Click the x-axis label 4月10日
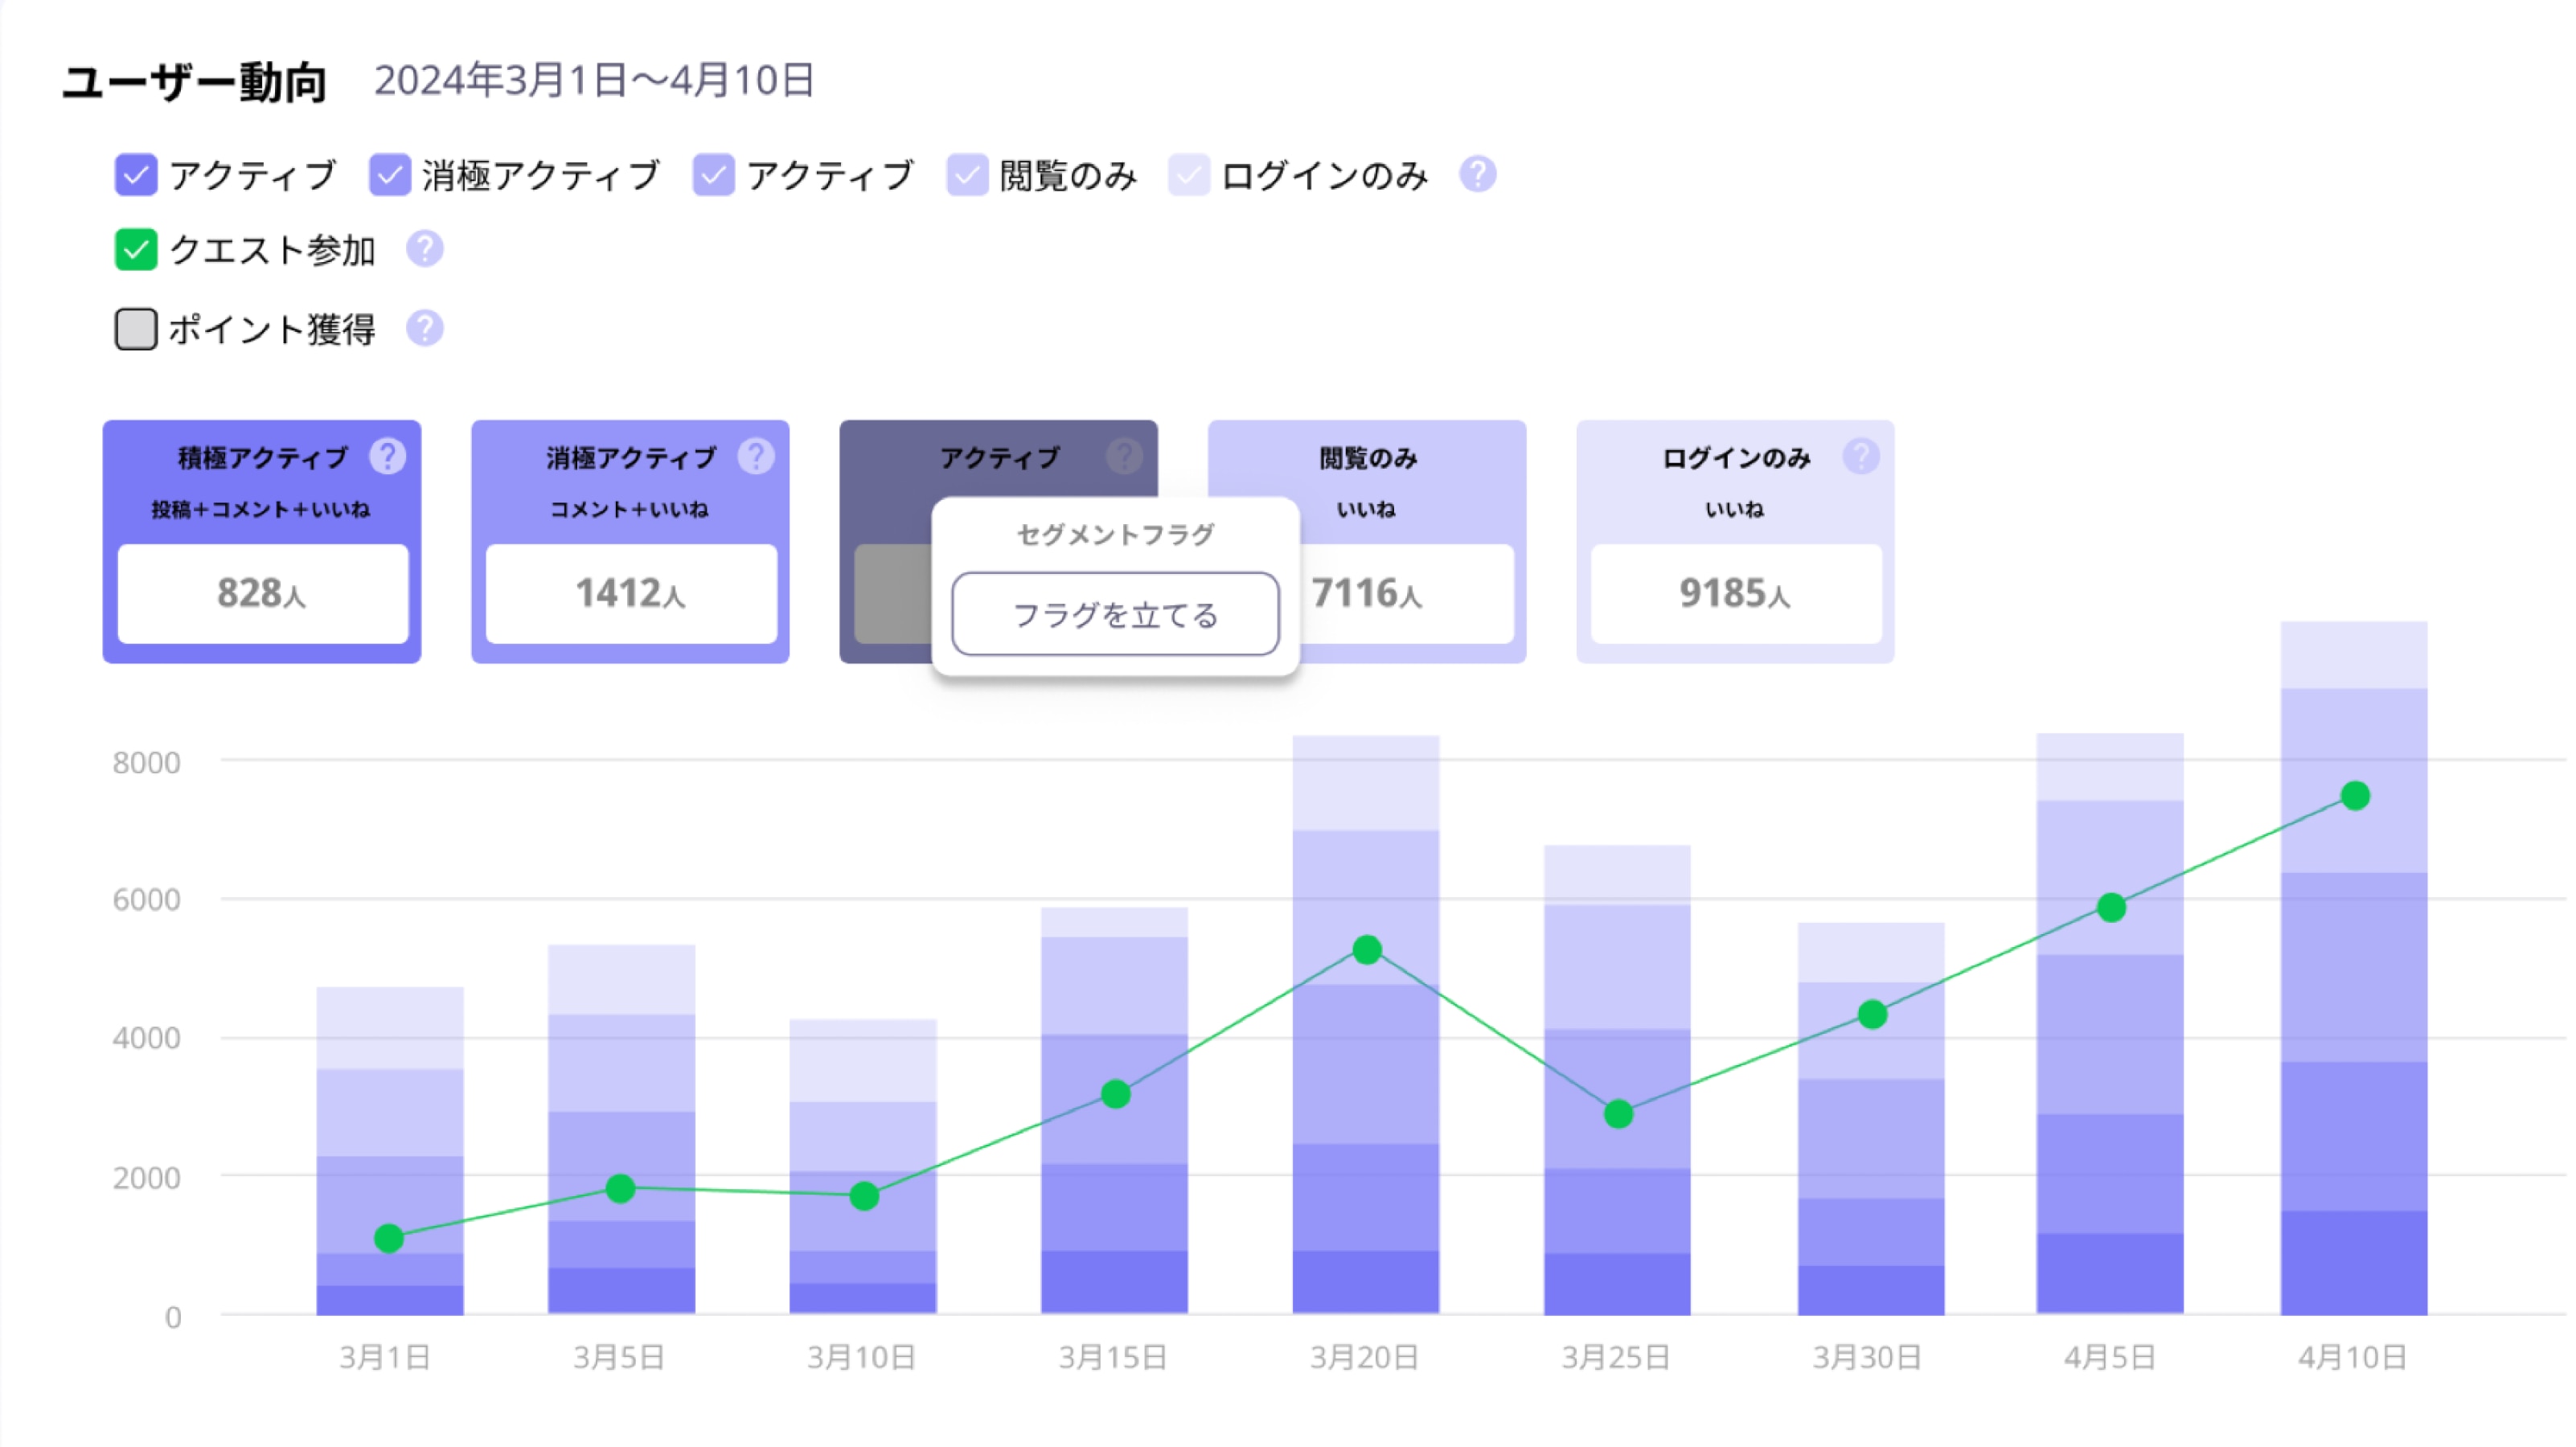The height and width of the screenshot is (1447, 2576). pos(2353,1358)
